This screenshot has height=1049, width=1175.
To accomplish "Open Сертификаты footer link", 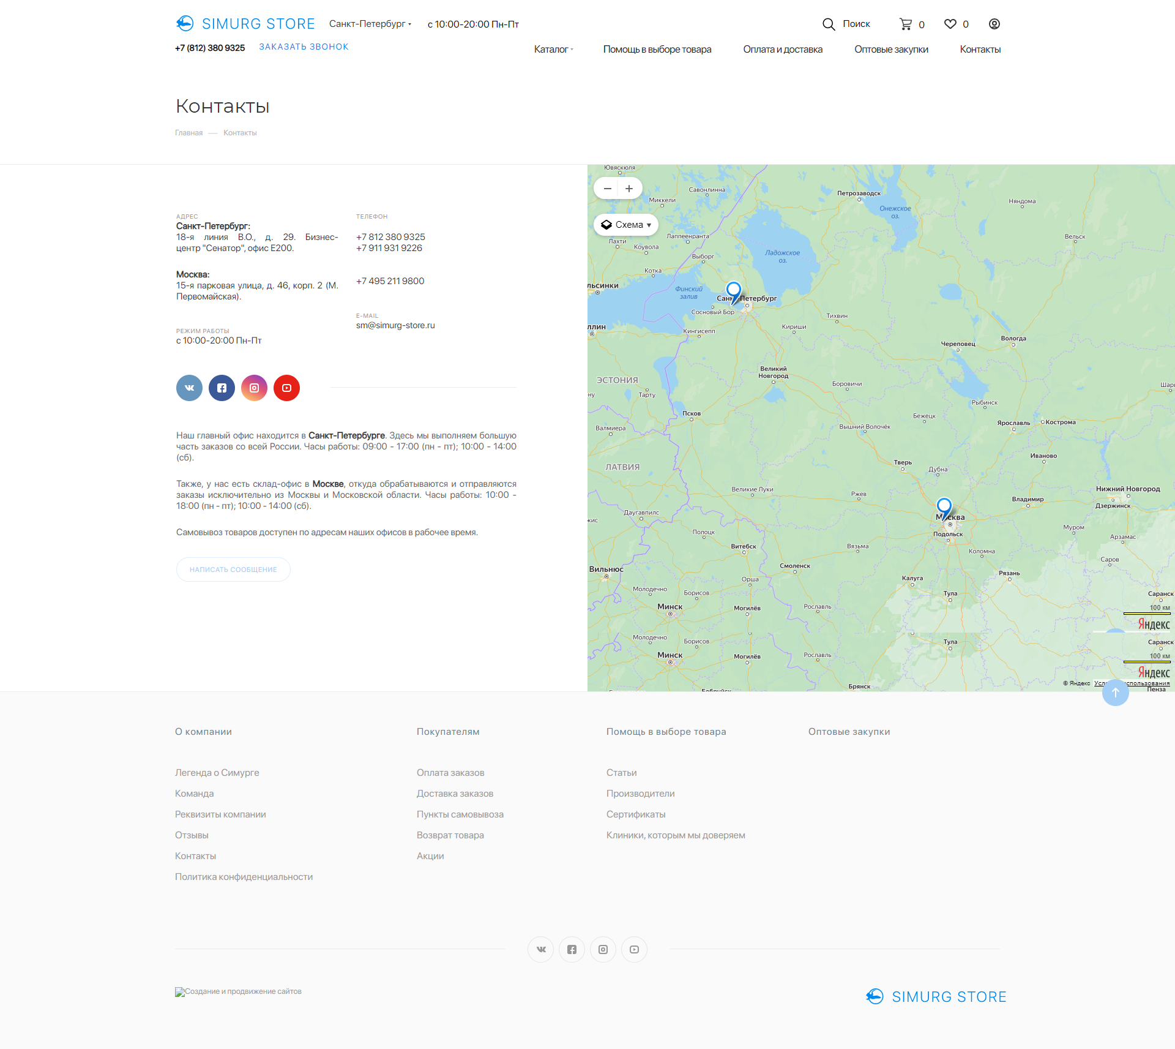I will click(x=636, y=814).
